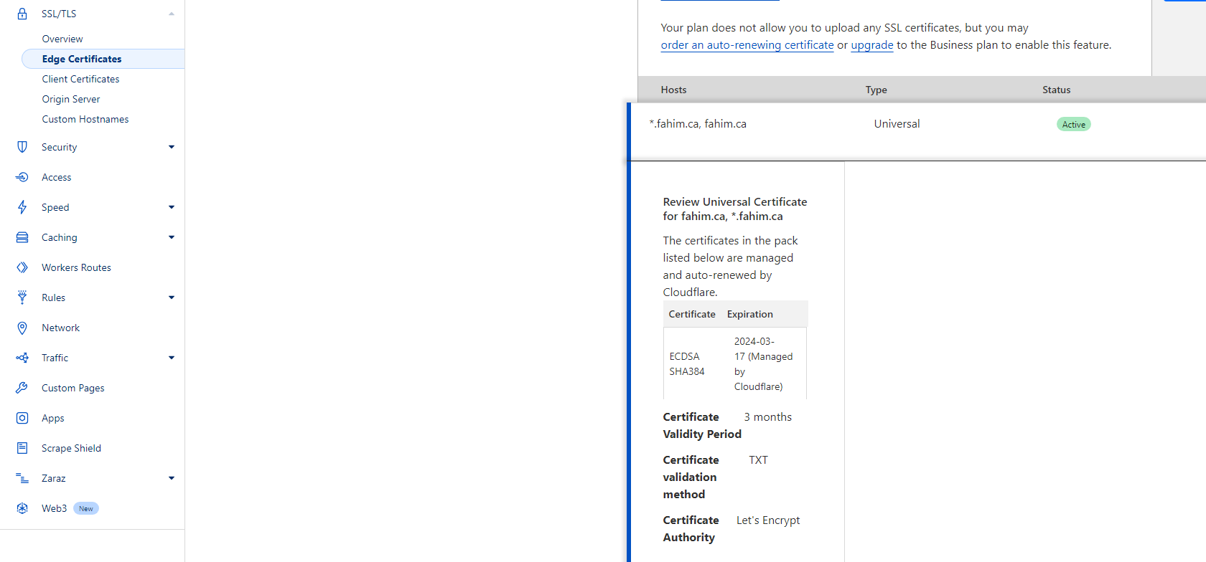Click the 2024-03-17 expiration cell
Viewport: 1206px width, 562px height.
[763, 364]
